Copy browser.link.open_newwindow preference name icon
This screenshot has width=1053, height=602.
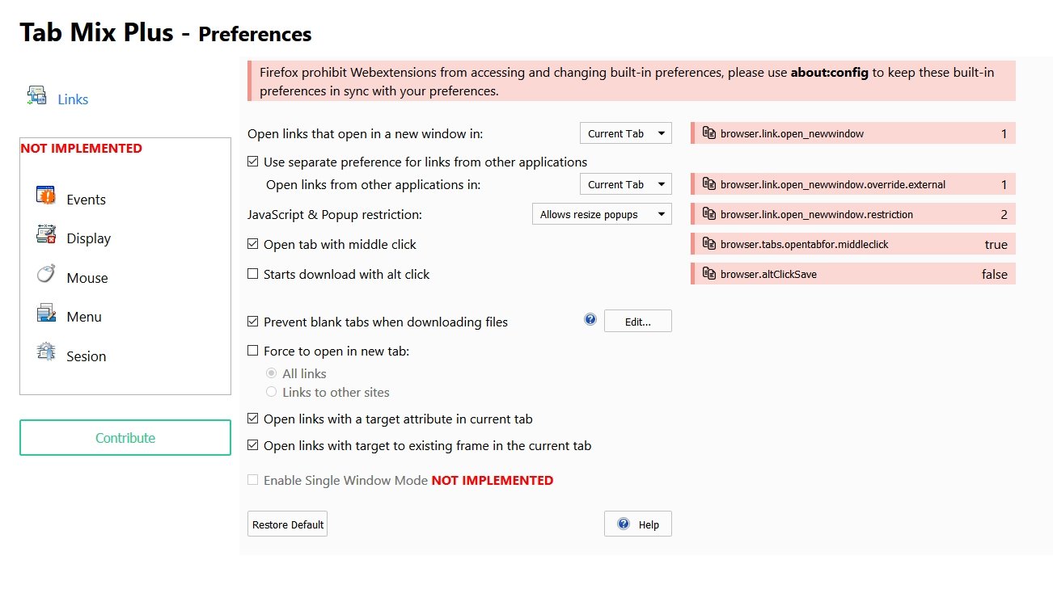click(x=708, y=133)
